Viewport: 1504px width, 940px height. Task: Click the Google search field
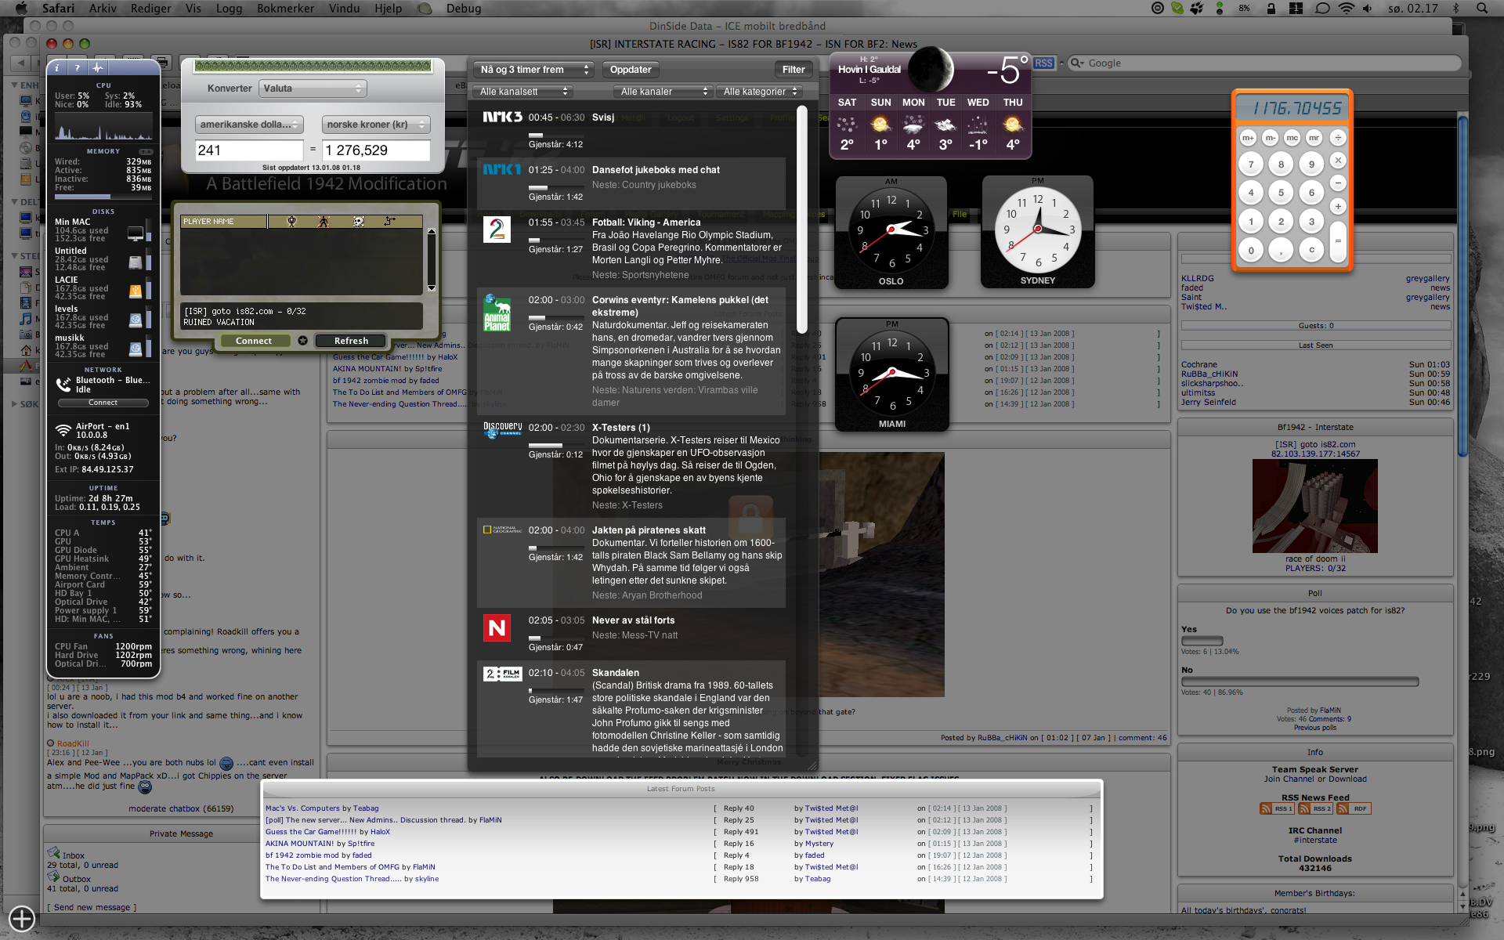[1264, 63]
